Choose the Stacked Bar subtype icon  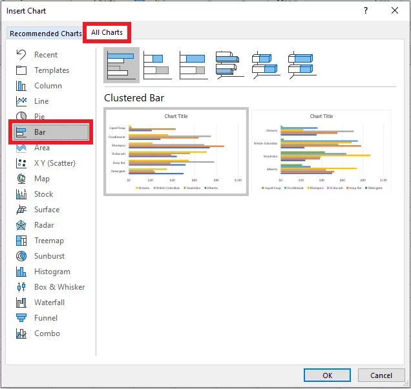157,65
